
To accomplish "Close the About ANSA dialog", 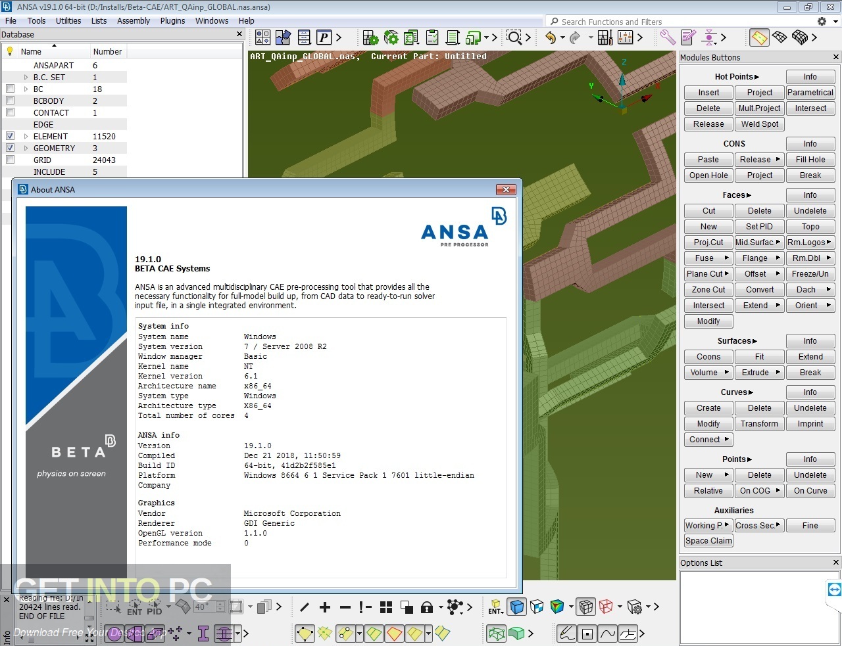I will pos(506,189).
